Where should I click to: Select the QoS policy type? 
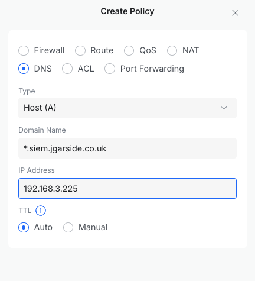(129, 50)
